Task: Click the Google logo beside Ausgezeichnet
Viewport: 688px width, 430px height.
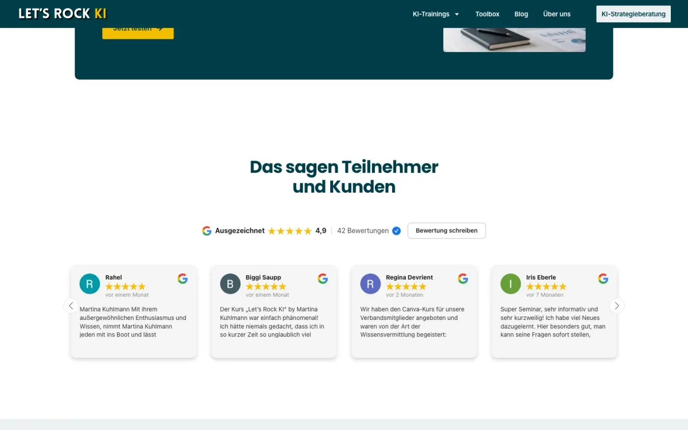Action: (x=207, y=231)
